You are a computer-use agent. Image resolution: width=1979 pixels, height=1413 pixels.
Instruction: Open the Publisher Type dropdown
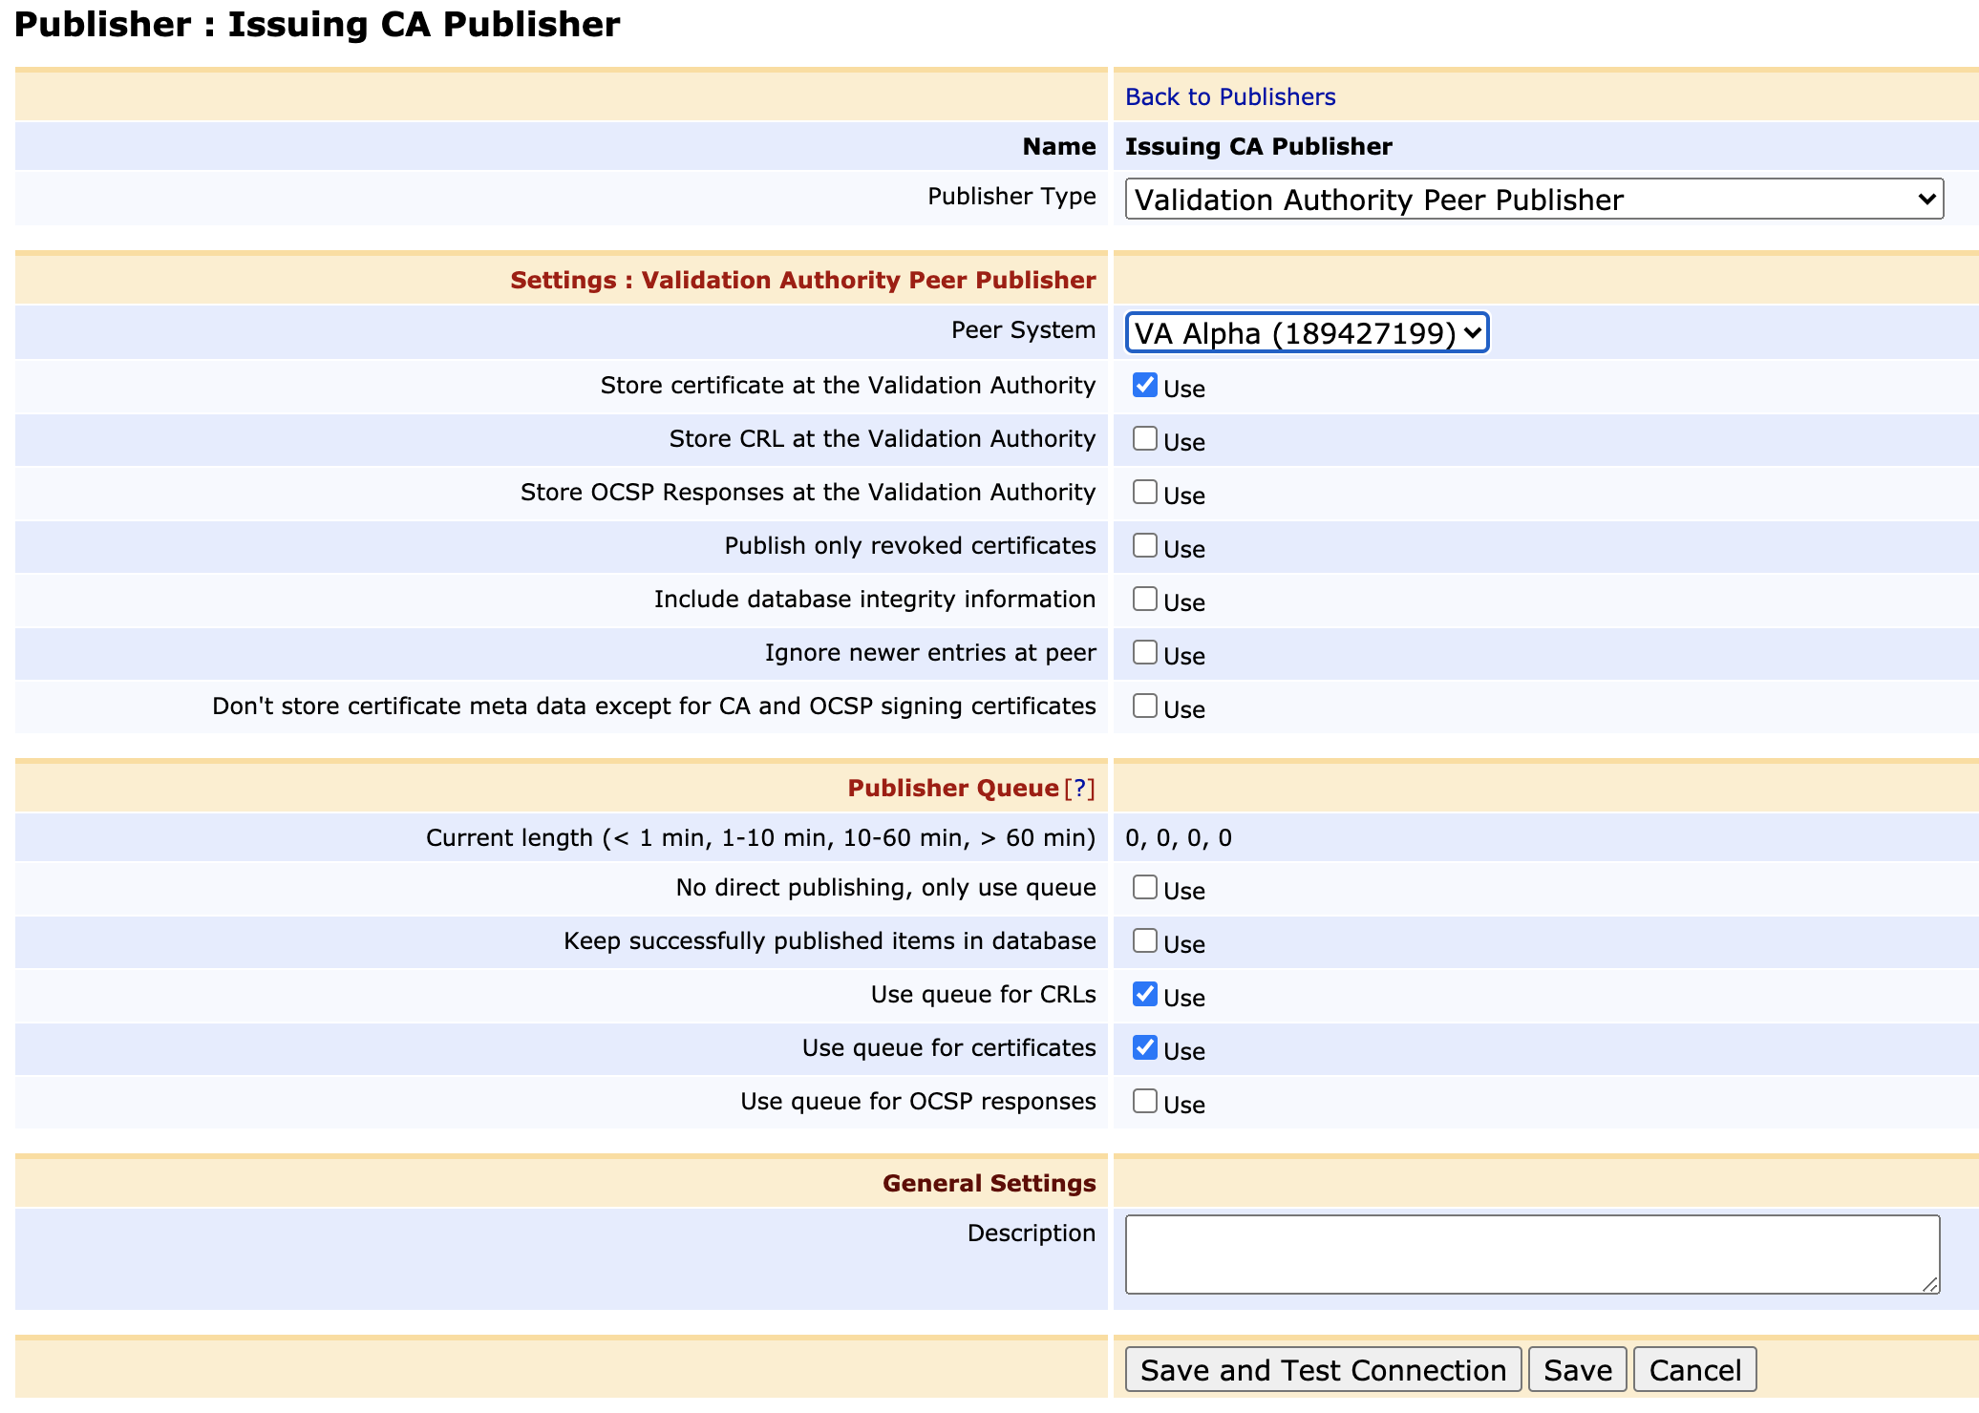point(1533,200)
